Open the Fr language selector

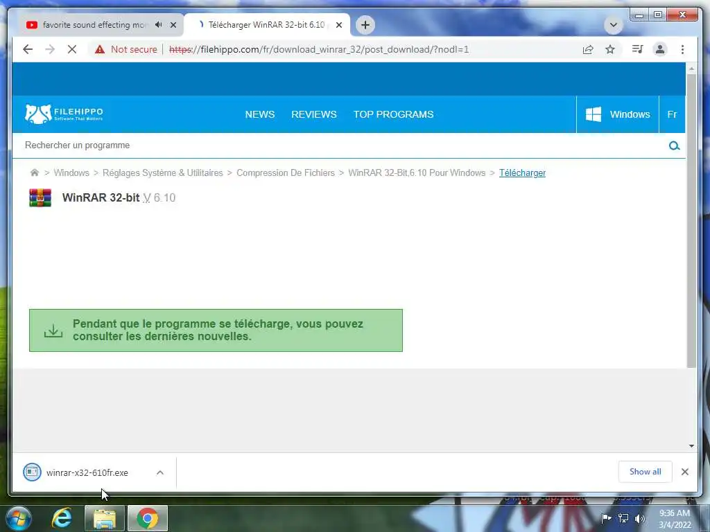point(672,114)
